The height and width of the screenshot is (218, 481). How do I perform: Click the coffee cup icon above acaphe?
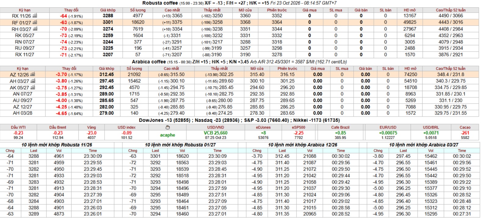(x=167, y=127)
